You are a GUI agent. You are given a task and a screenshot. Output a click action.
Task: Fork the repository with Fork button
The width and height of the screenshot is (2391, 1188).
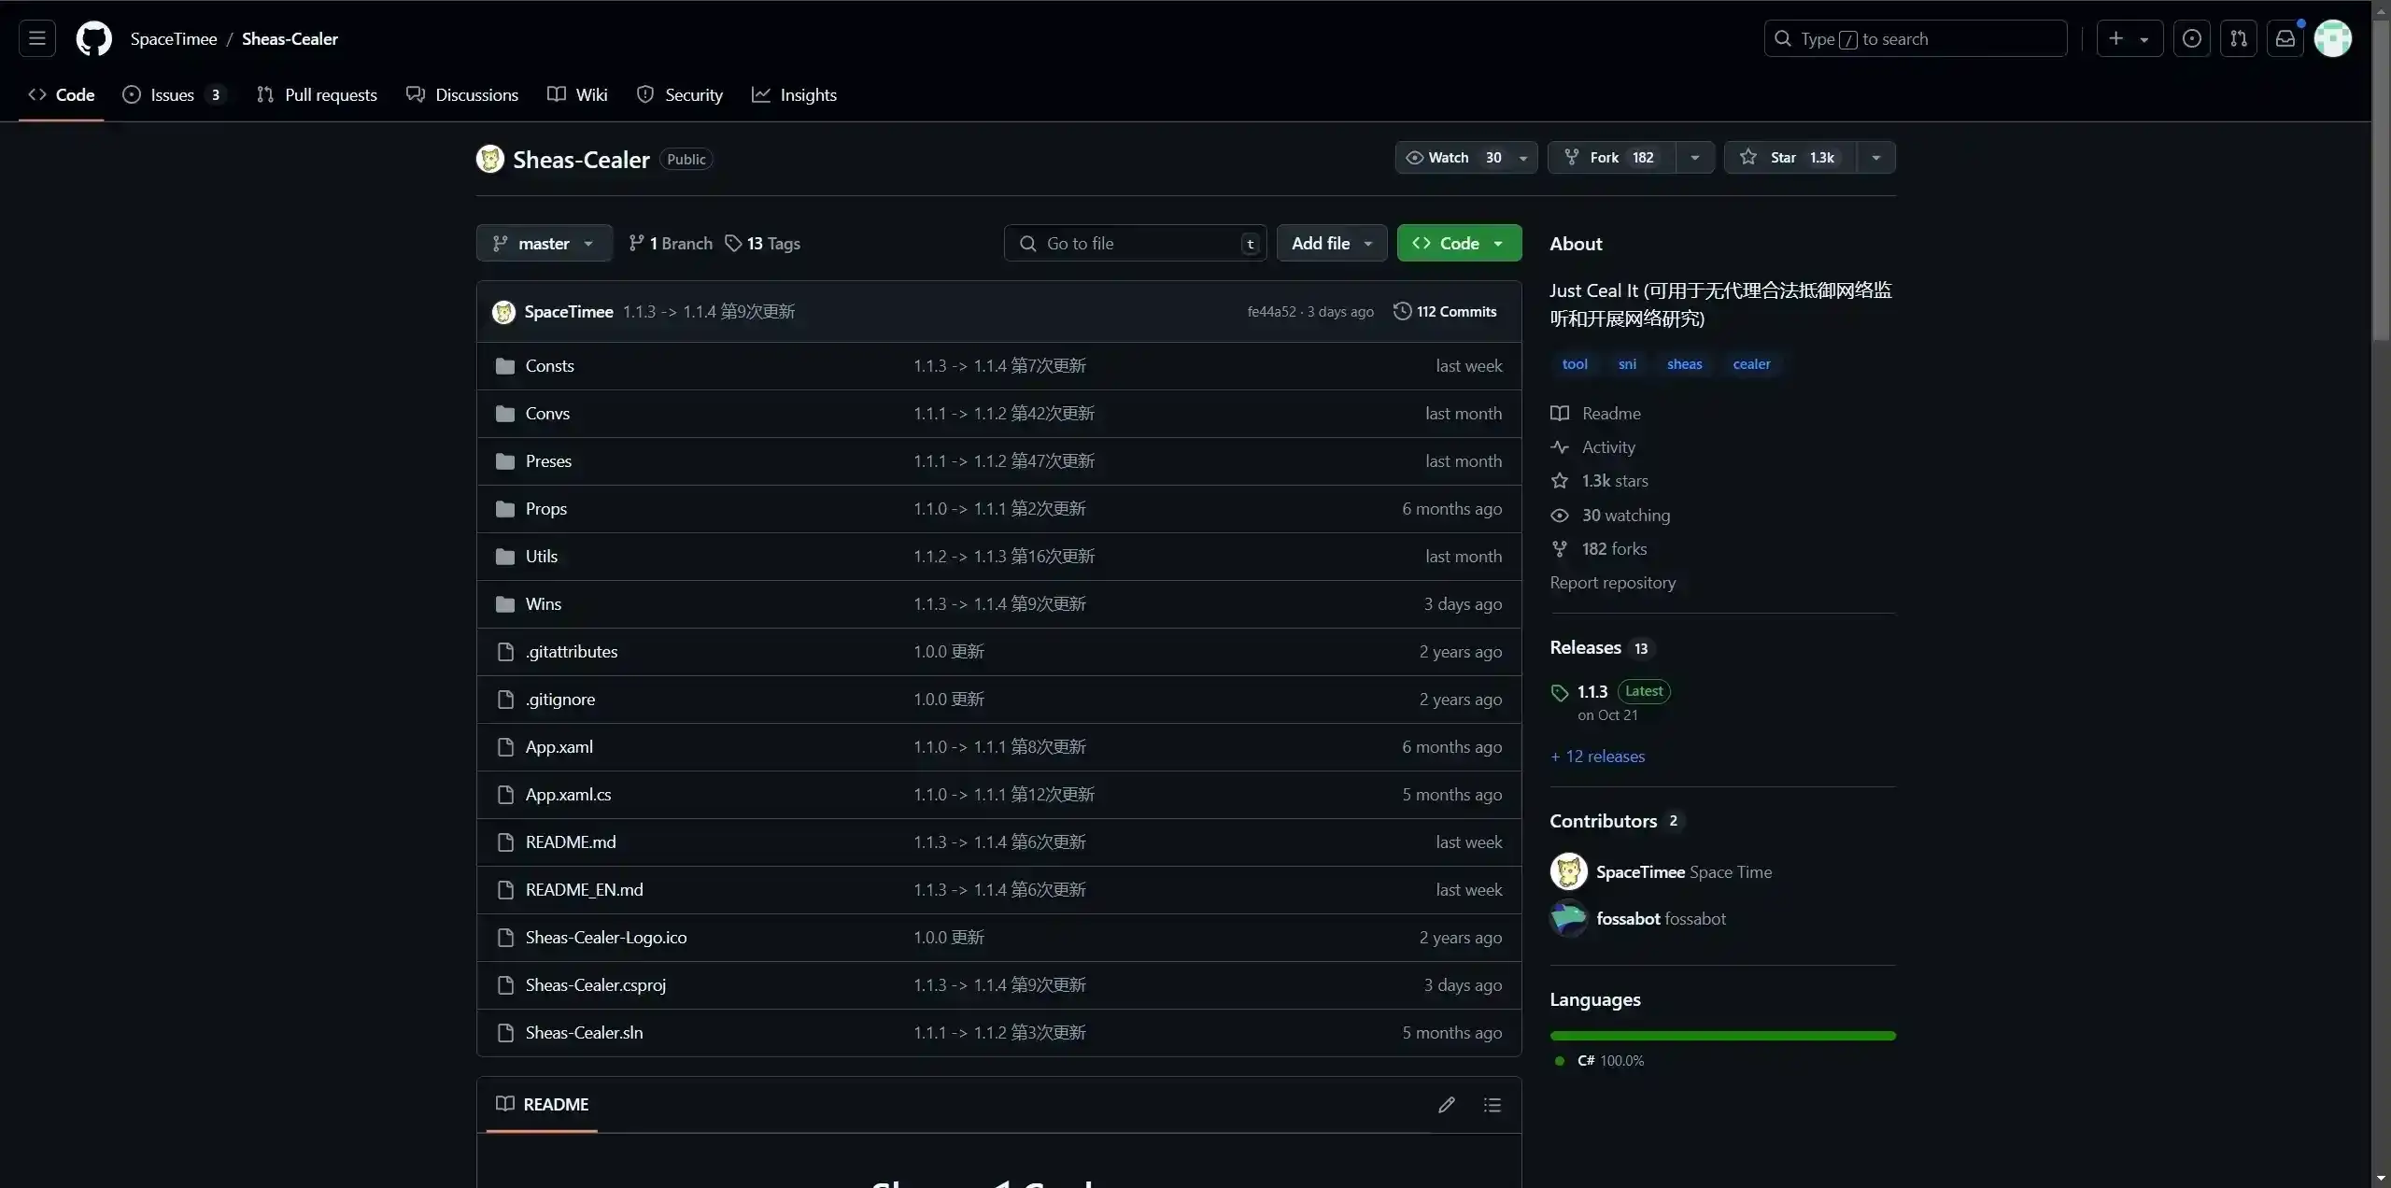[x=1612, y=157]
